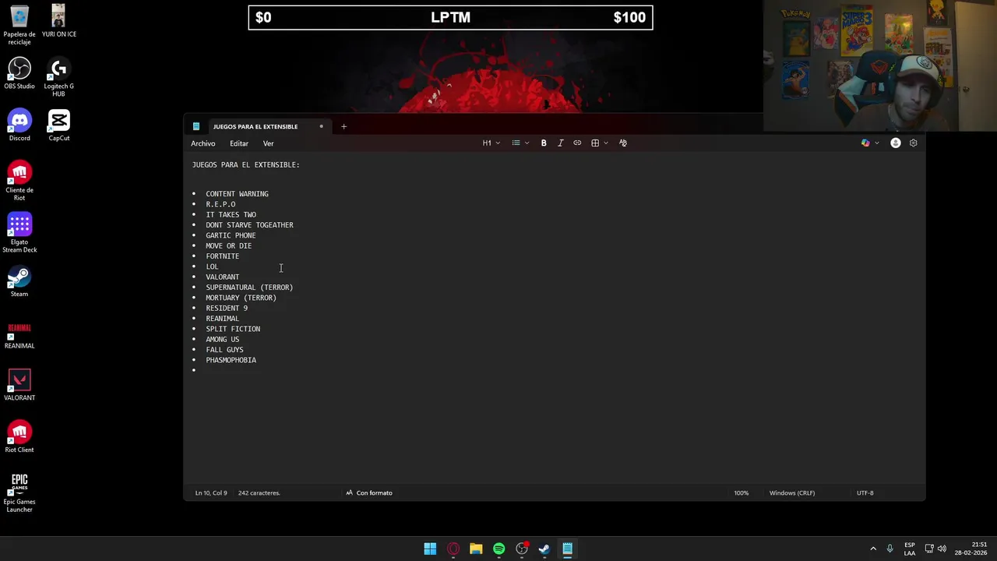
Task: Launch CapCut from the desktop
Action: 59,125
